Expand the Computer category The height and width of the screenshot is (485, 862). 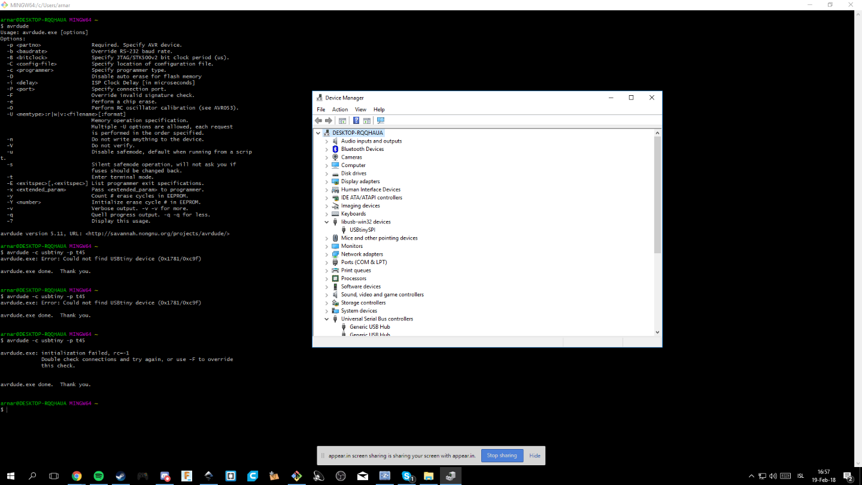coord(327,165)
